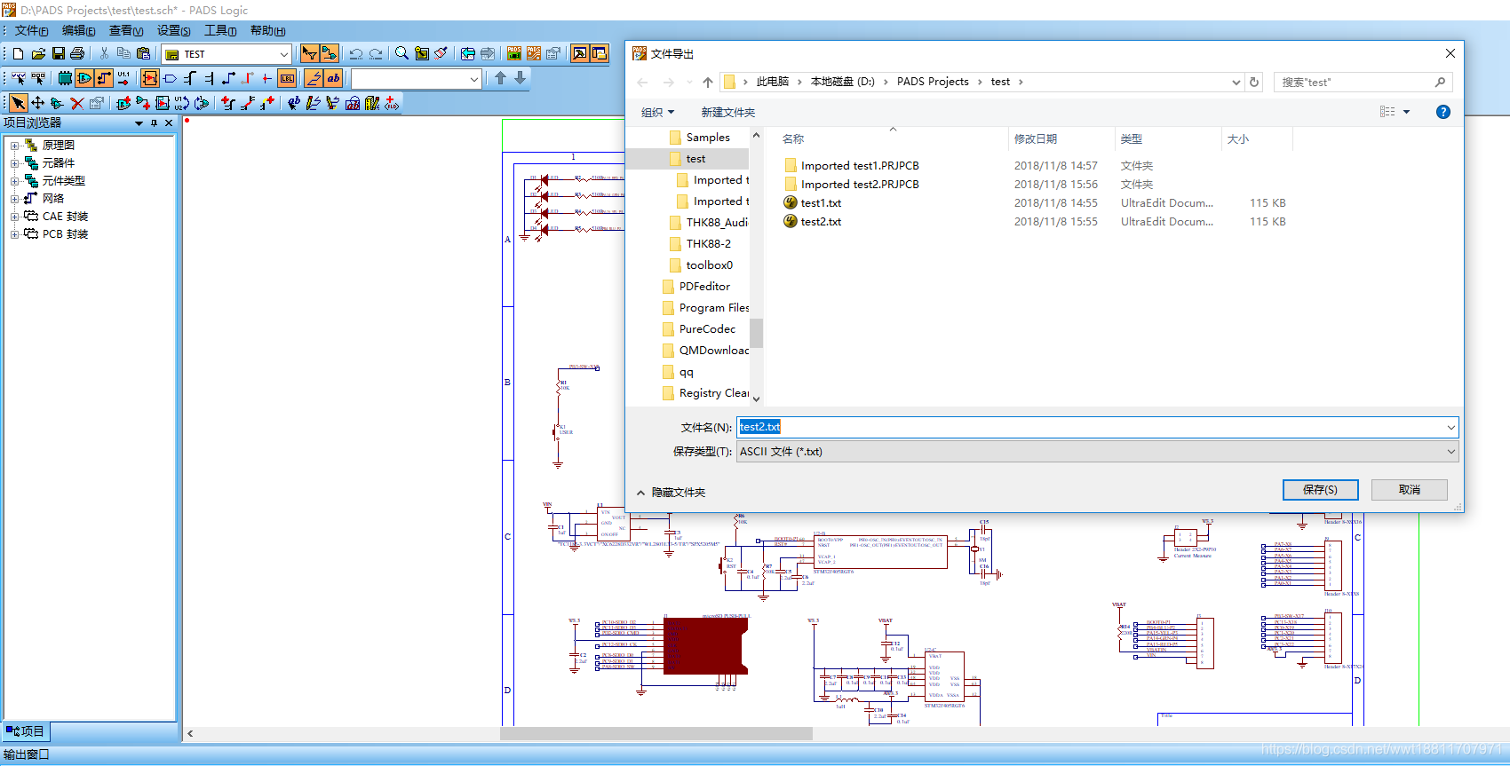Click the Undo arrow icon
Screen dimensions: 1510x766
pos(355,54)
